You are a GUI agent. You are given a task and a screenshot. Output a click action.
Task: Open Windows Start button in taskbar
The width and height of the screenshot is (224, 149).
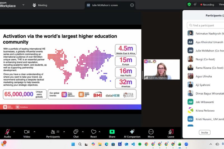[x=73, y=144]
